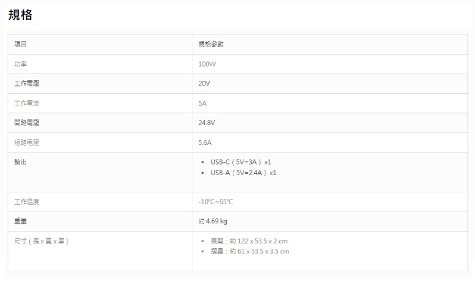475x282 pixels.
Task: Click the 約 4.69 kg weight value
Action: [213, 221]
